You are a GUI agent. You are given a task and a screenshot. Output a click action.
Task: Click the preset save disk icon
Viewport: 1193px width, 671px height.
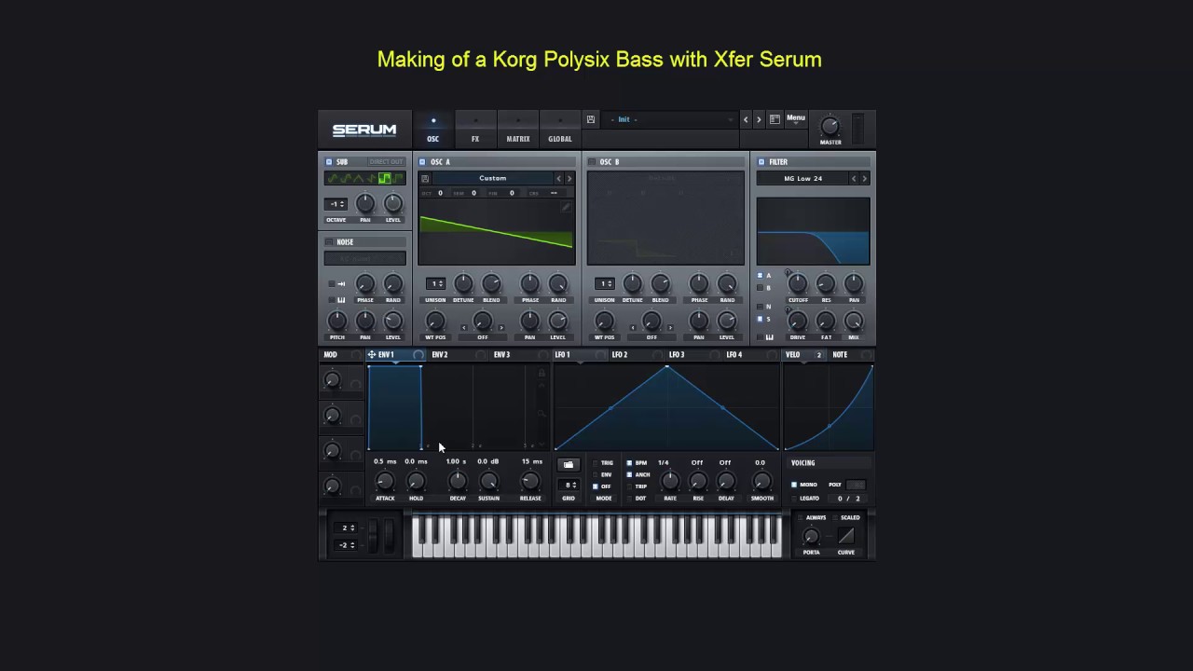(590, 119)
